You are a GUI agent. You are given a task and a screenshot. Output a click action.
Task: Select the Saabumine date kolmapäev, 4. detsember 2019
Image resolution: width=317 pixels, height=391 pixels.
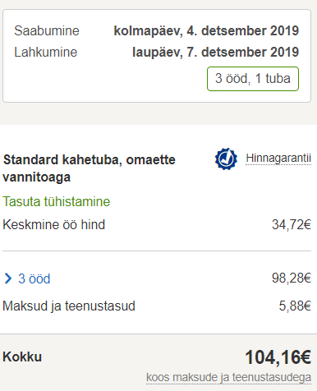click(x=206, y=30)
